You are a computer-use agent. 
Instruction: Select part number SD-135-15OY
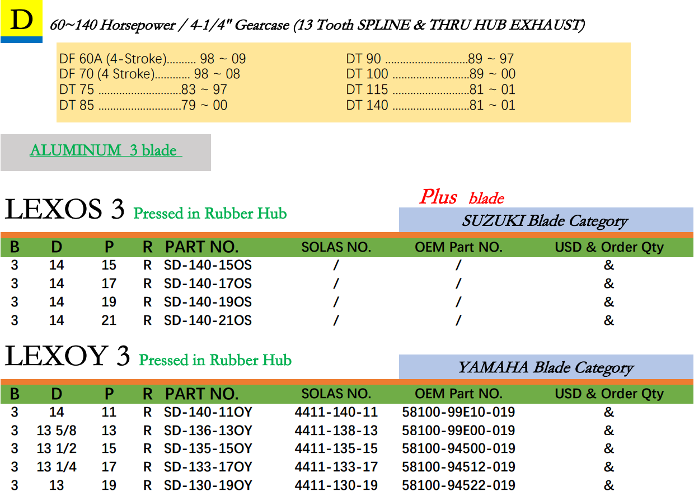click(208, 448)
